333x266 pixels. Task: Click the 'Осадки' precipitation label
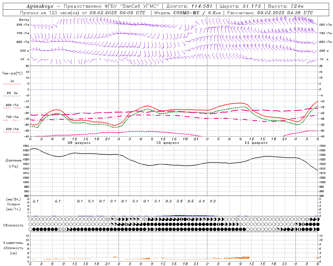[14, 204]
